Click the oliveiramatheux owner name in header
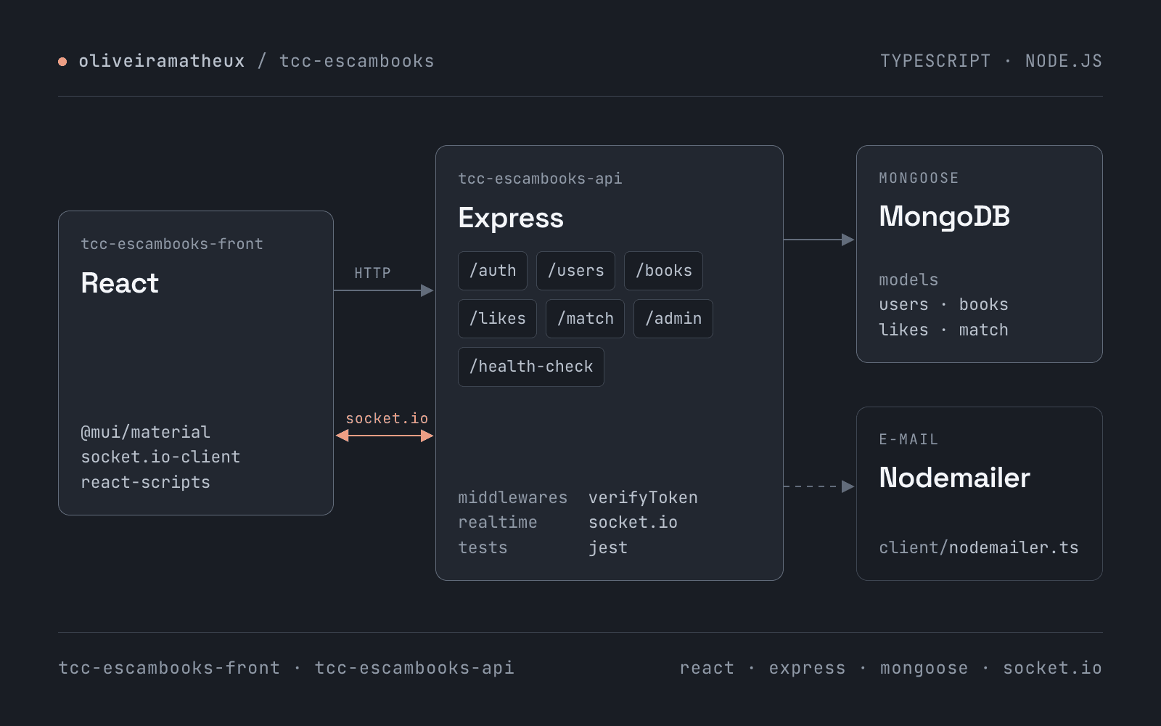Viewport: 1161px width, 726px height. [x=162, y=61]
